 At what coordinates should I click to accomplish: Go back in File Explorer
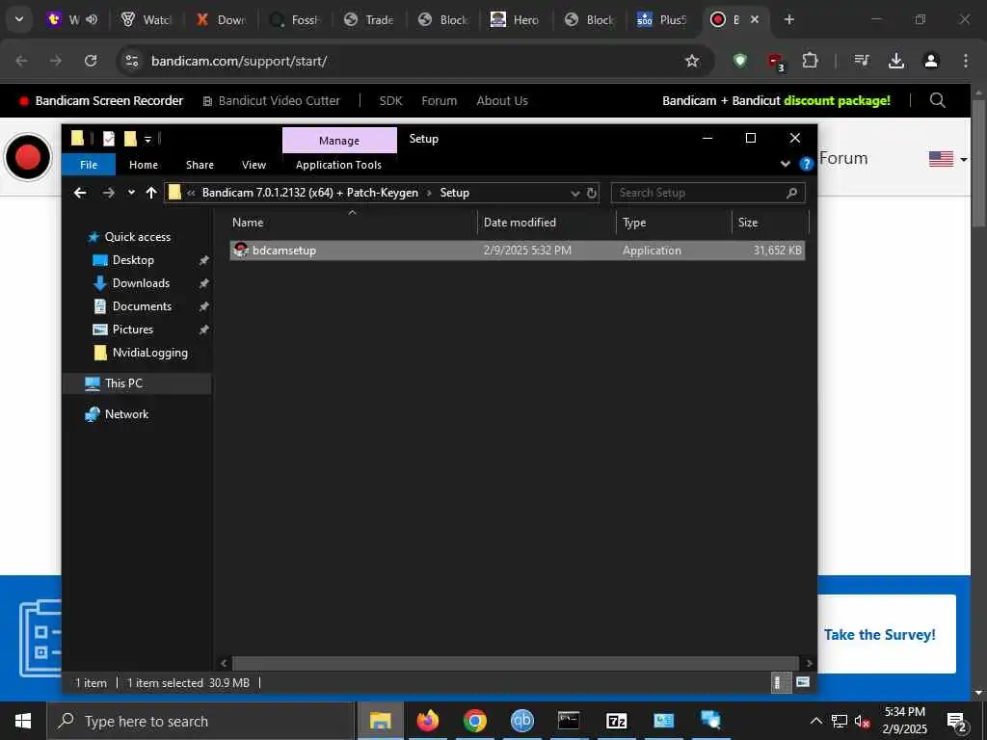(x=80, y=193)
